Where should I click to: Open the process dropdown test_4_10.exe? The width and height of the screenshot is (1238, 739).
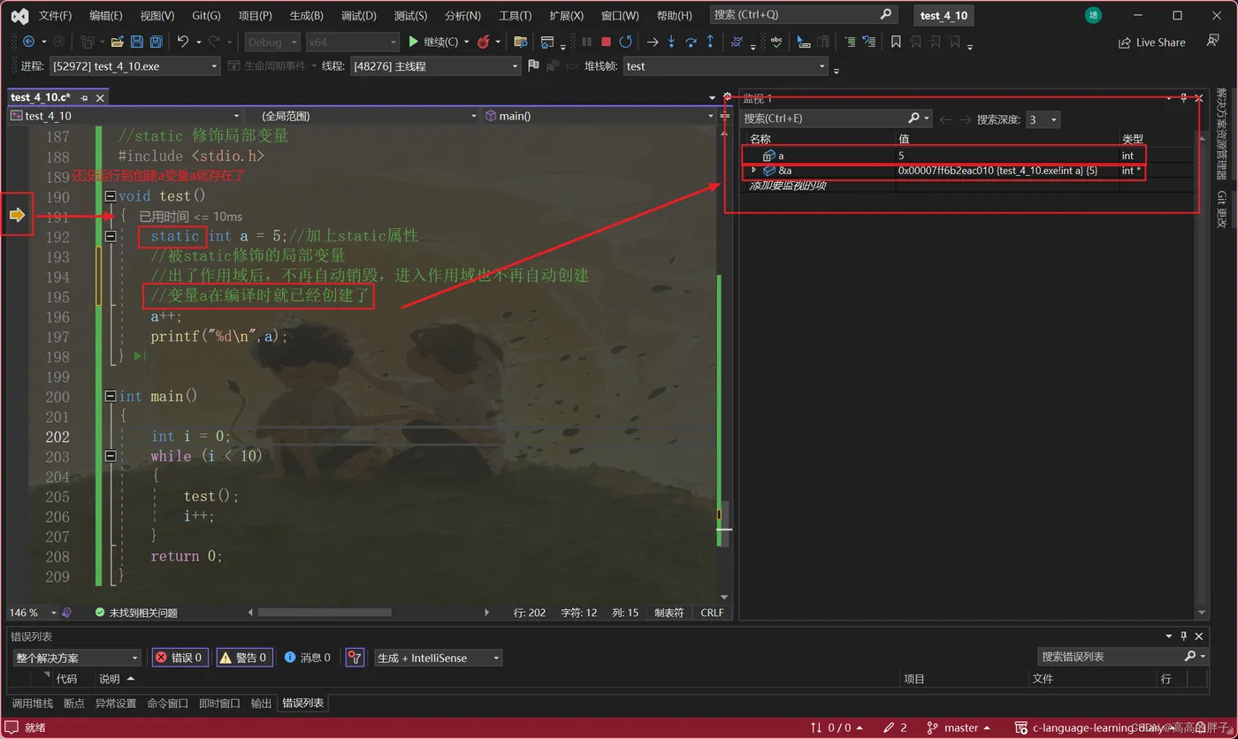click(134, 66)
